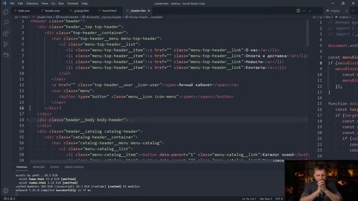Close the script.js tab
358x201 pixels.
(347, 11)
